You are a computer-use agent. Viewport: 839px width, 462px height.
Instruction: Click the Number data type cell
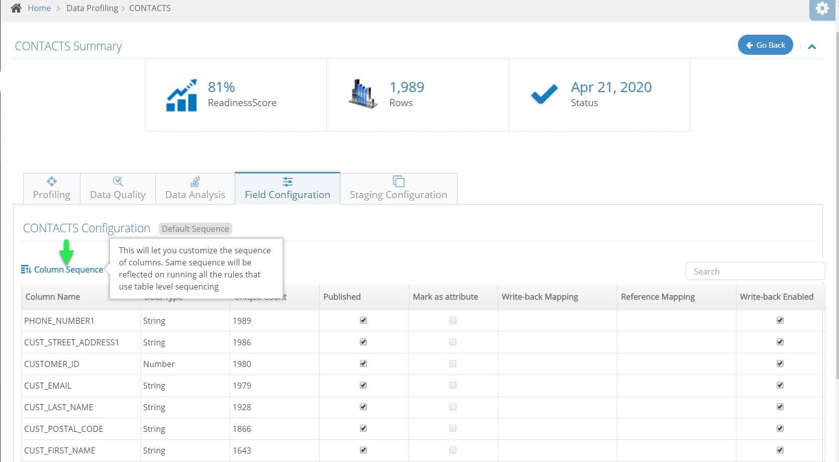(x=185, y=364)
